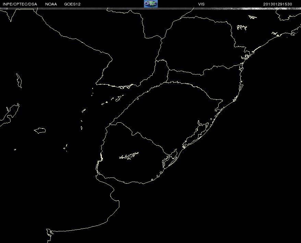Click the small oval lake outline at left
The width and height of the screenshot is (301, 243).
[40, 130]
